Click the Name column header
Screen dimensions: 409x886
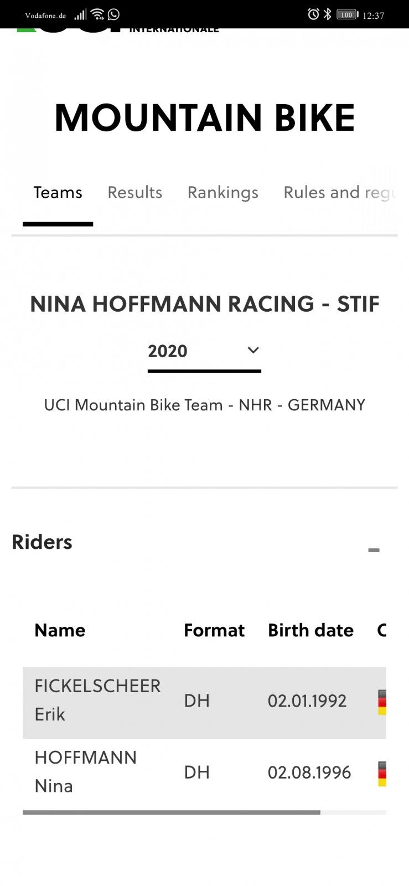(x=60, y=630)
